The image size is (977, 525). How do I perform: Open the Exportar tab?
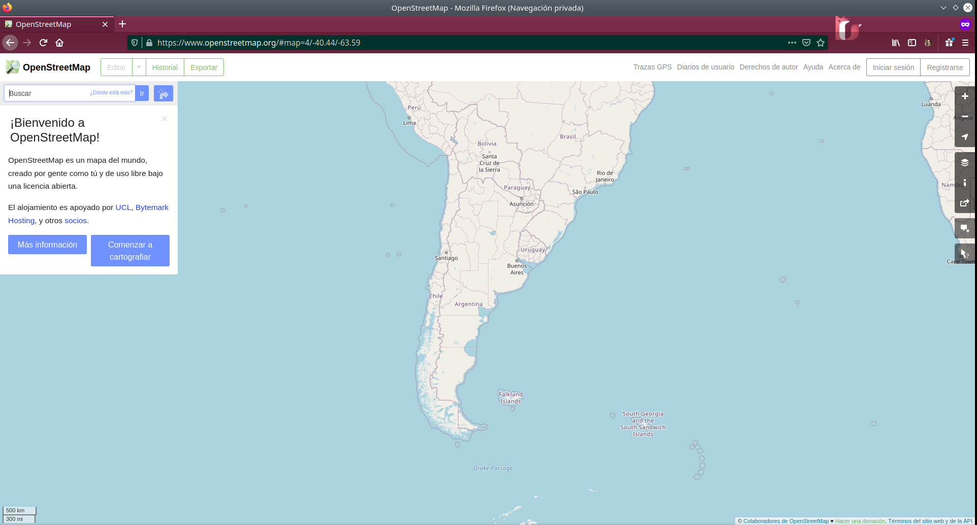[x=204, y=67]
